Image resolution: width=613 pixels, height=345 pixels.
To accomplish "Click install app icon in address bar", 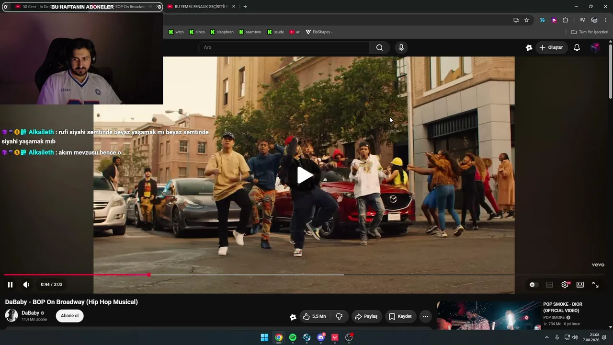I will (x=516, y=20).
